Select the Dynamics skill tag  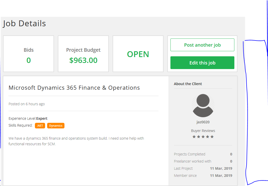(x=56, y=126)
